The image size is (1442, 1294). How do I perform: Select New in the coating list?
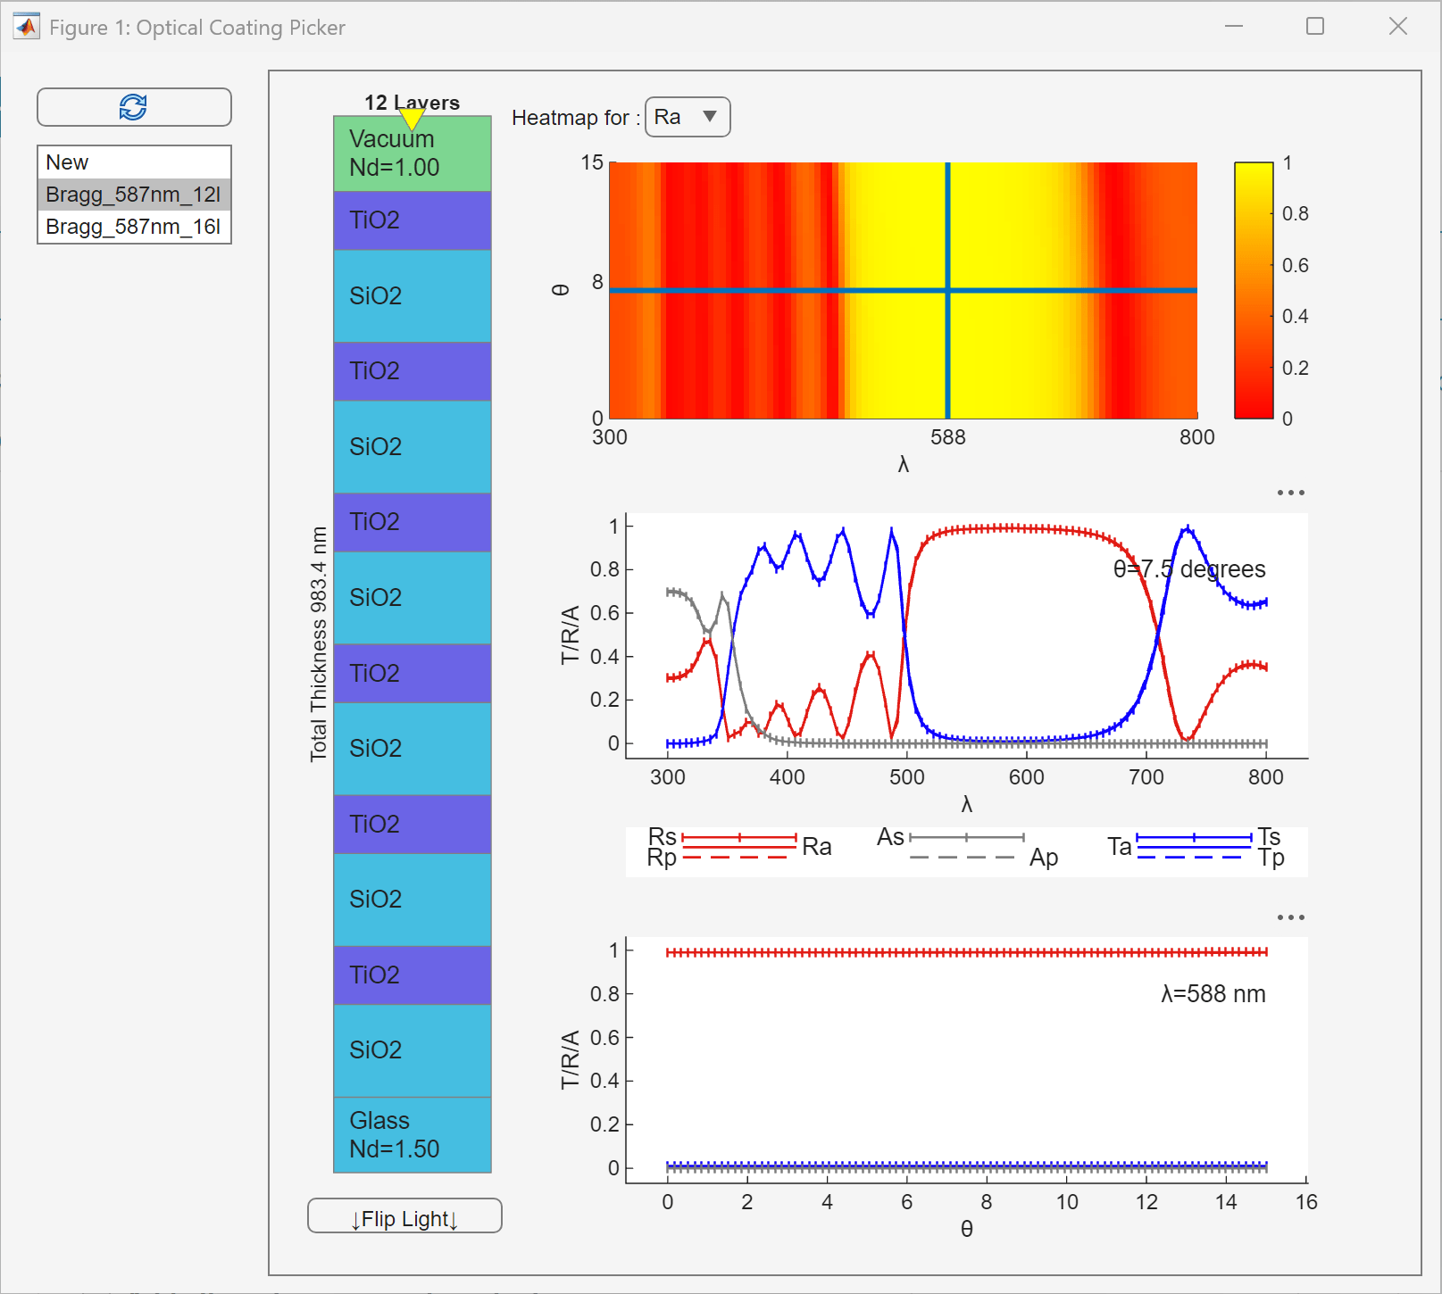point(134,162)
